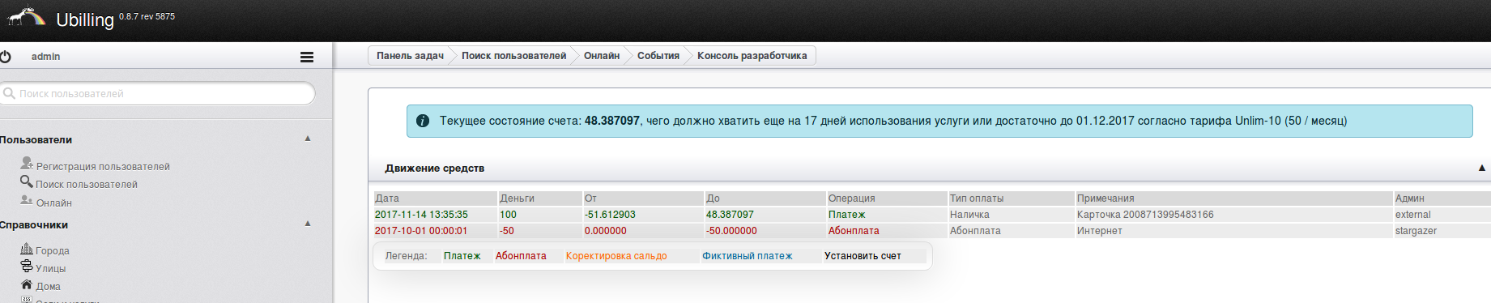The width and height of the screenshot is (1491, 303).
Task: Click the Улицы link
Action: point(51,269)
